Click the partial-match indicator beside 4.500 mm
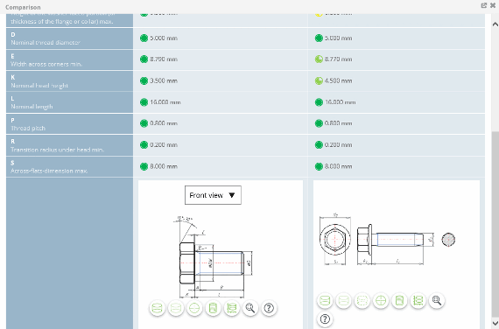 pos(319,80)
